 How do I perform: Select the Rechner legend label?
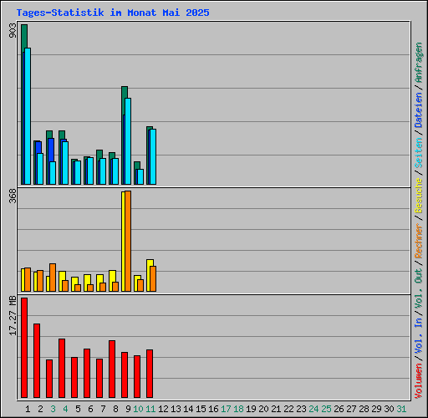pos(419,241)
